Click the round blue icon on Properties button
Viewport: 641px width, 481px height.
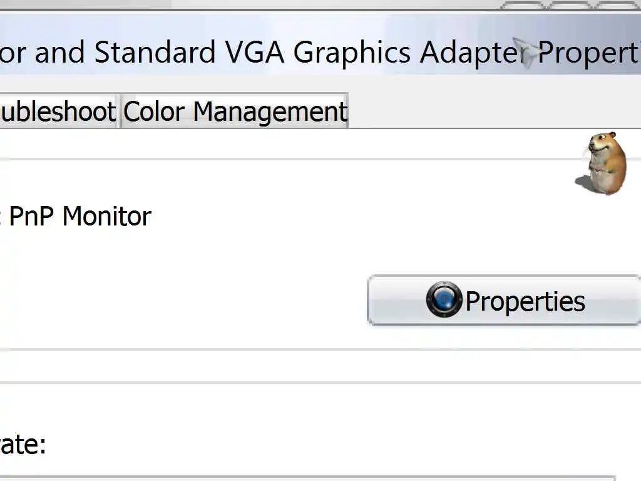coord(444,299)
